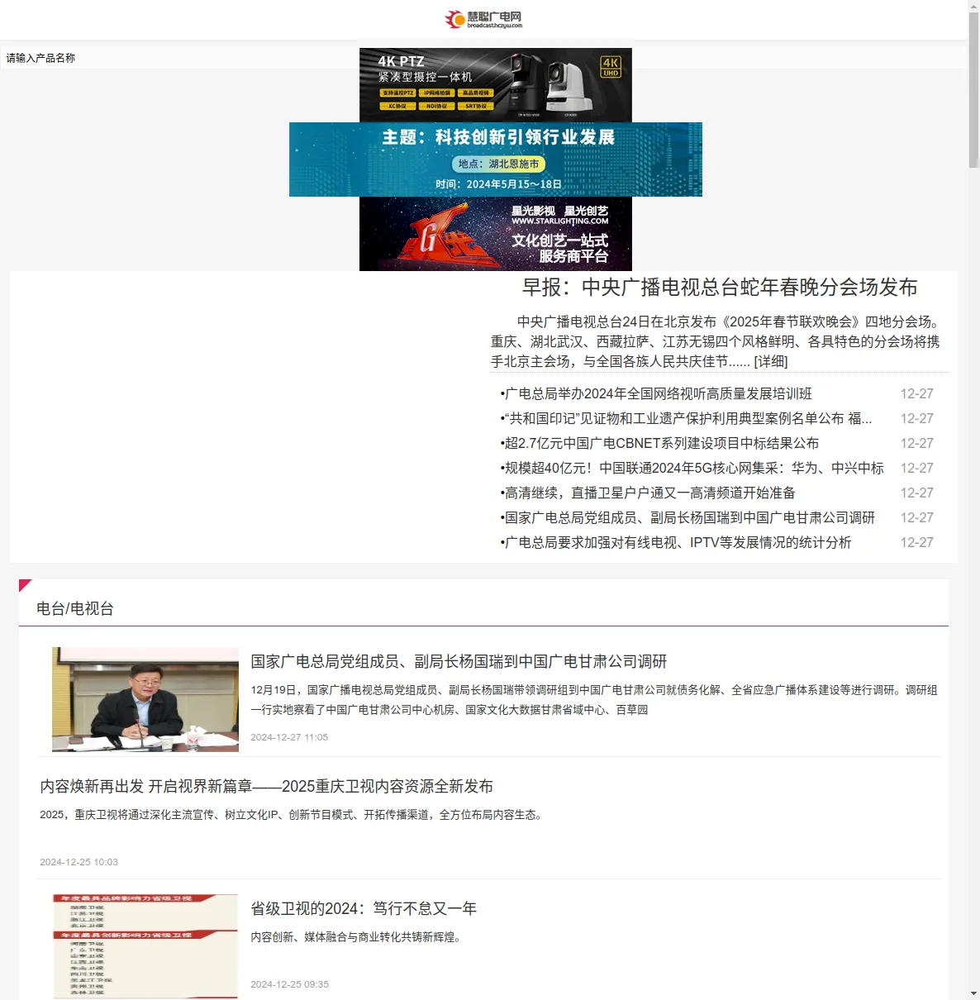Screen dimensions: 980x1000
Task: Open 广电总局举办2024年全国网络视听高质量发展培训班 article
Action: click(x=658, y=393)
